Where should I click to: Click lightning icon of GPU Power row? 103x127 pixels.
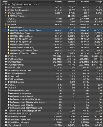point(6,24)
